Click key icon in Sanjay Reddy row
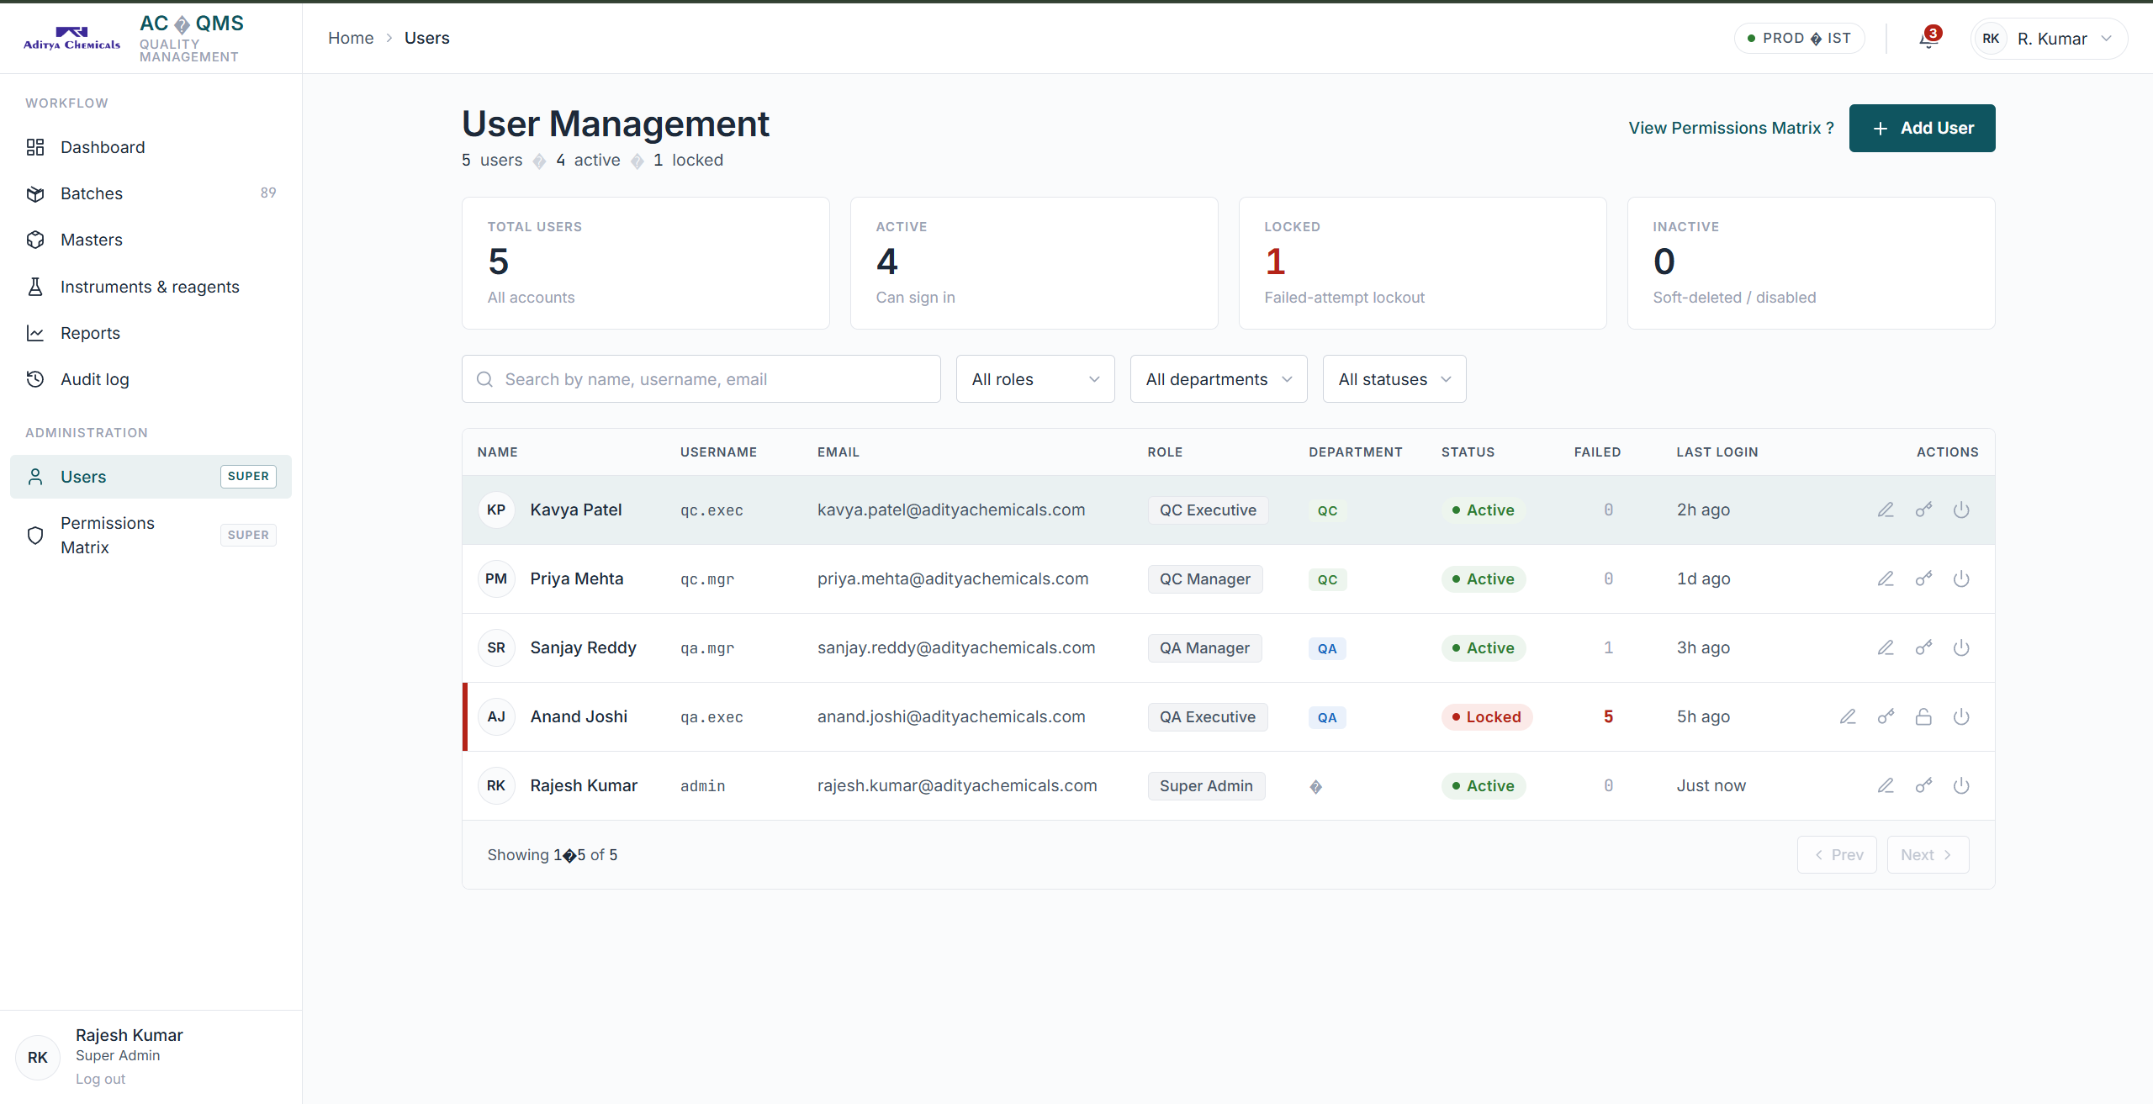 [1923, 647]
